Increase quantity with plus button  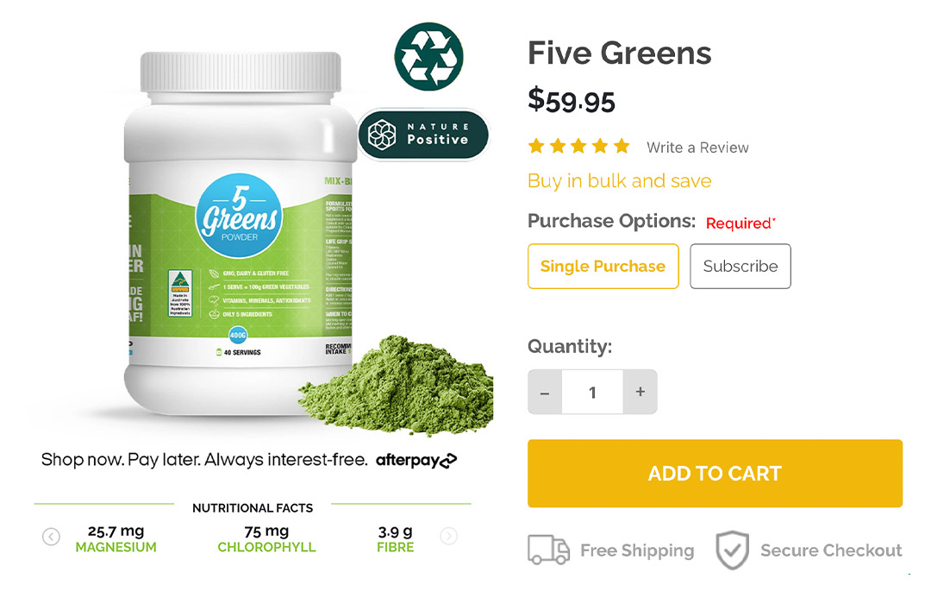coord(640,392)
